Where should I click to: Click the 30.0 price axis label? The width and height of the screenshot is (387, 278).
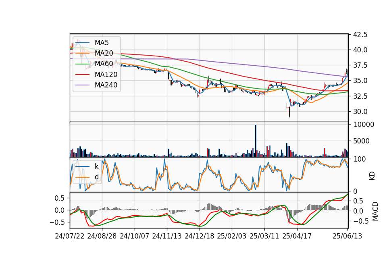point(360,112)
